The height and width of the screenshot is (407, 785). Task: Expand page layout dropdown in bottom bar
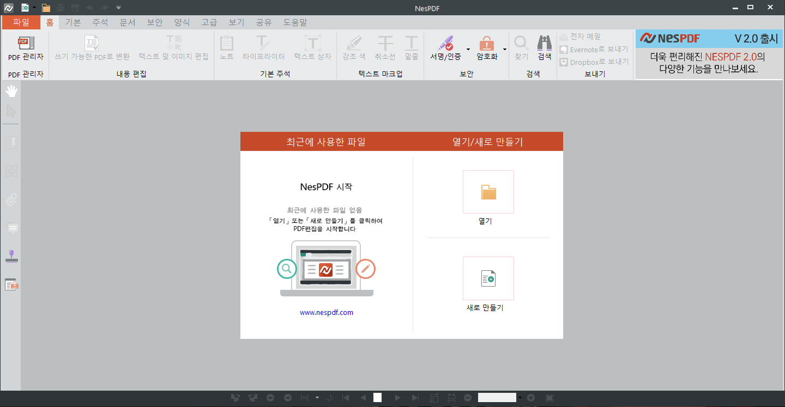tap(317, 398)
